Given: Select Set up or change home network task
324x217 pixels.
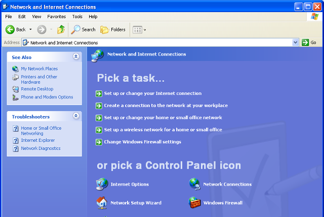Looking at the screenshot, I should [163, 118].
